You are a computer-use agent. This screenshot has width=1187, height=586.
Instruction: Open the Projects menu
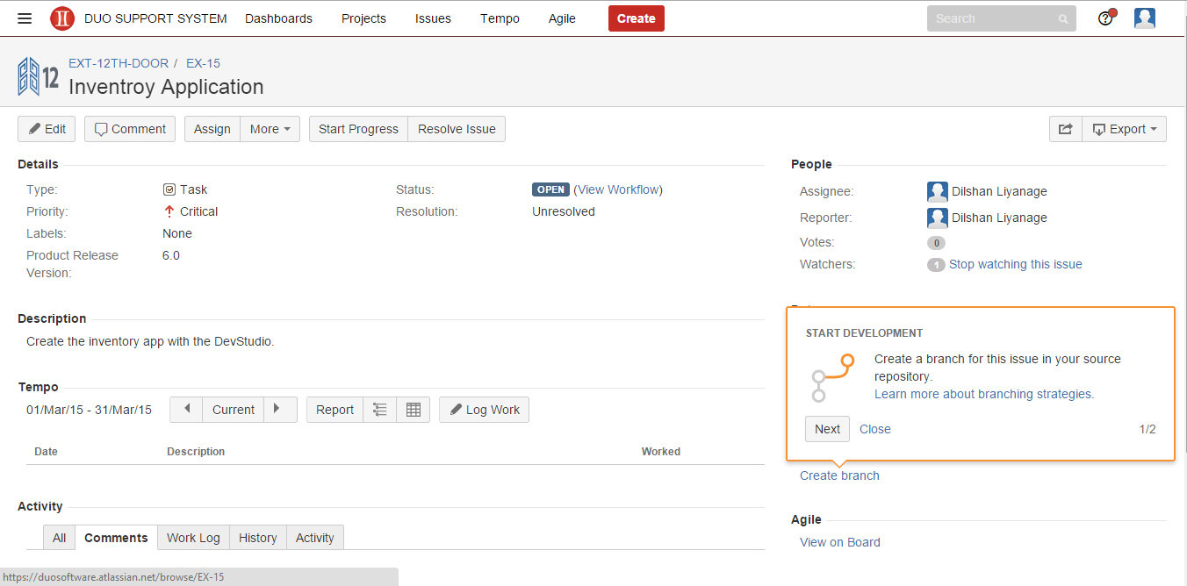(363, 18)
